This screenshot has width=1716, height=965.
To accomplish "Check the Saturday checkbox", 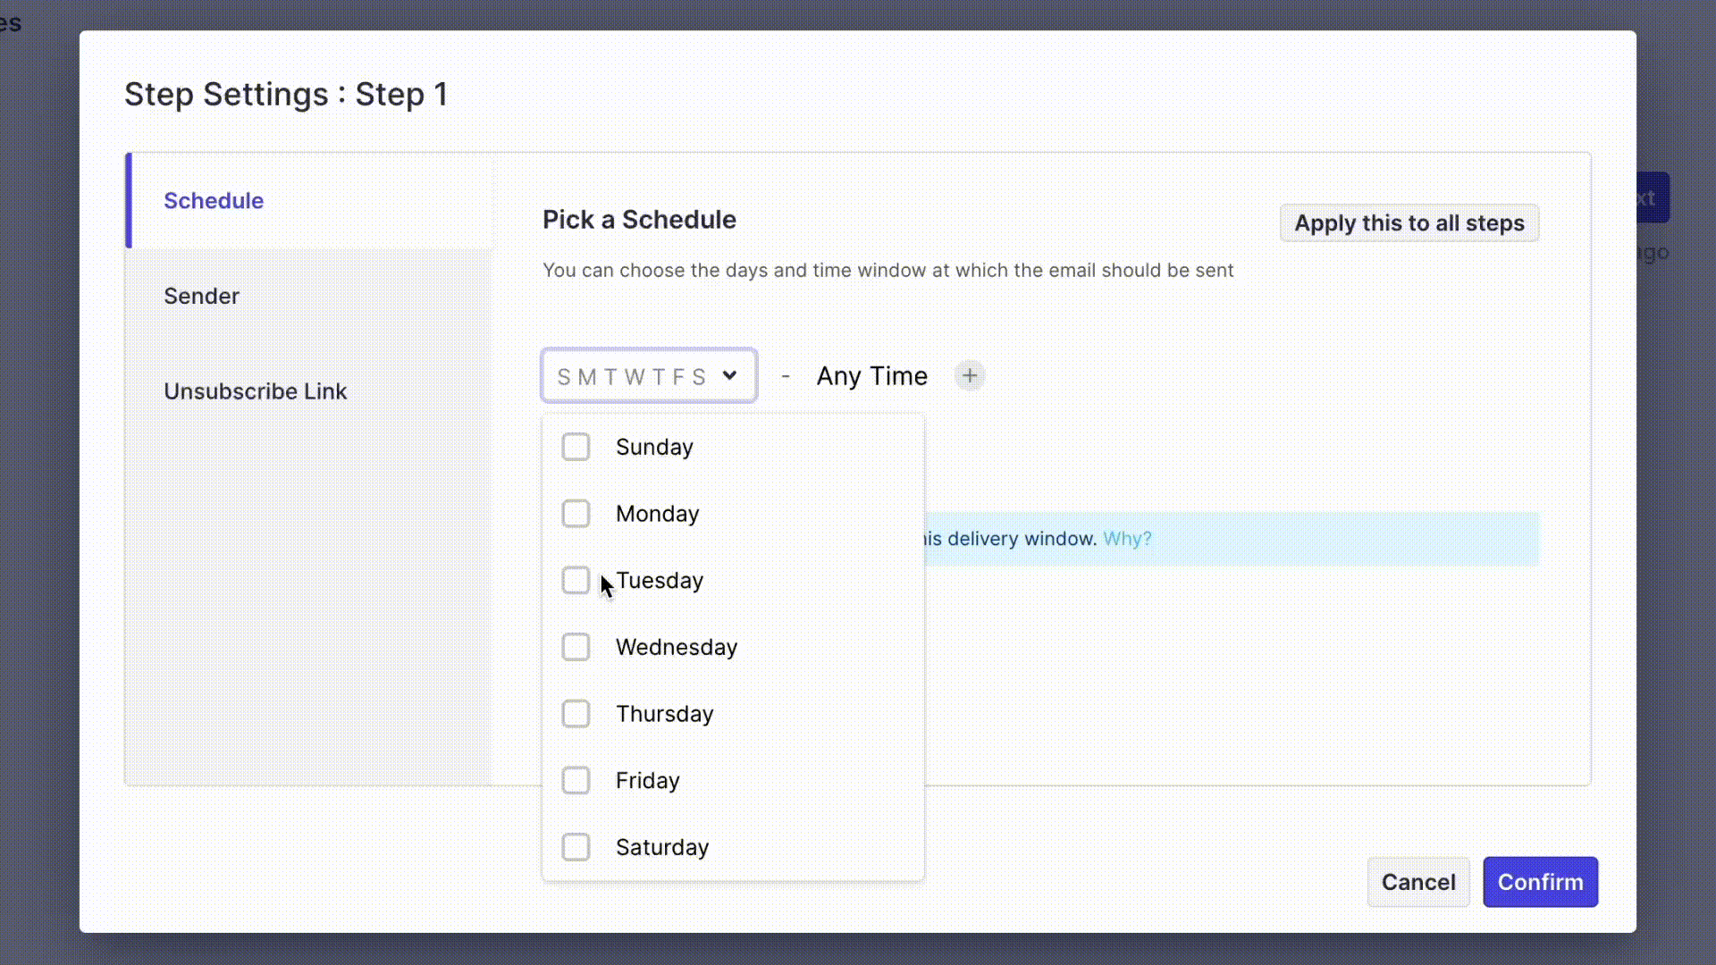I will click(x=576, y=847).
